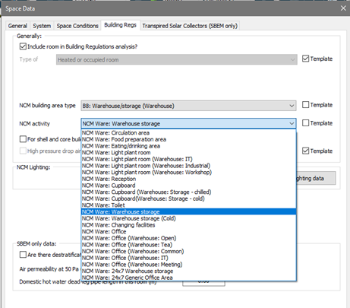Open the System tab
This screenshot has width=350, height=308.
[42, 26]
